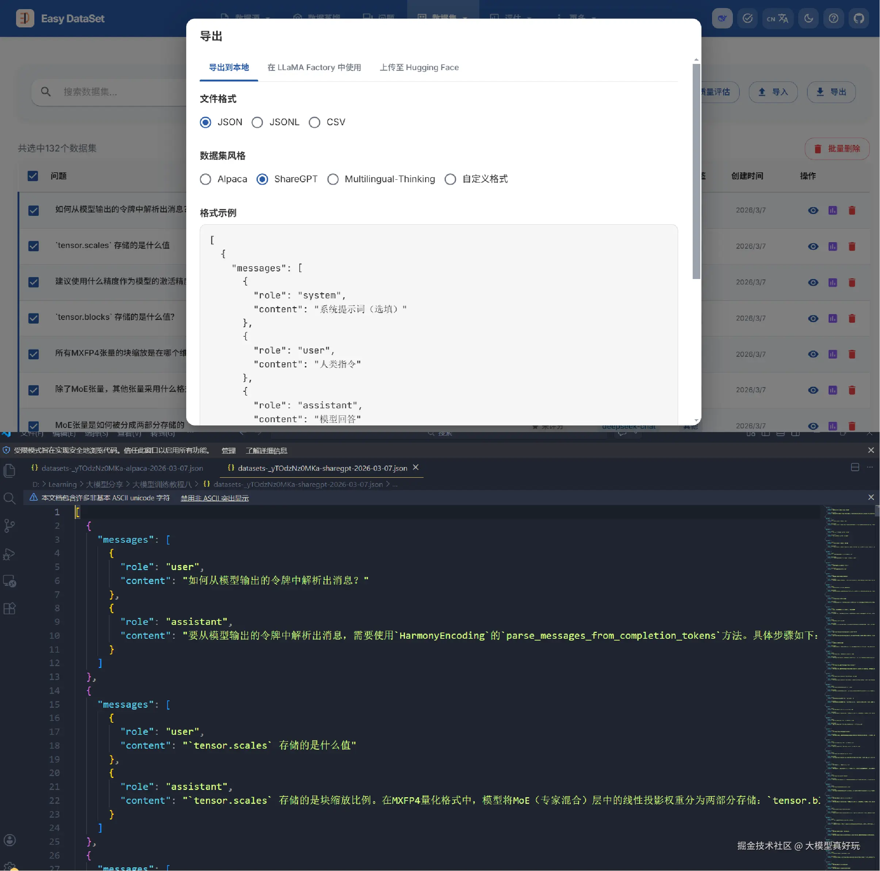The height and width of the screenshot is (871, 880).
Task: Select the CSV file format
Action: [x=314, y=123]
